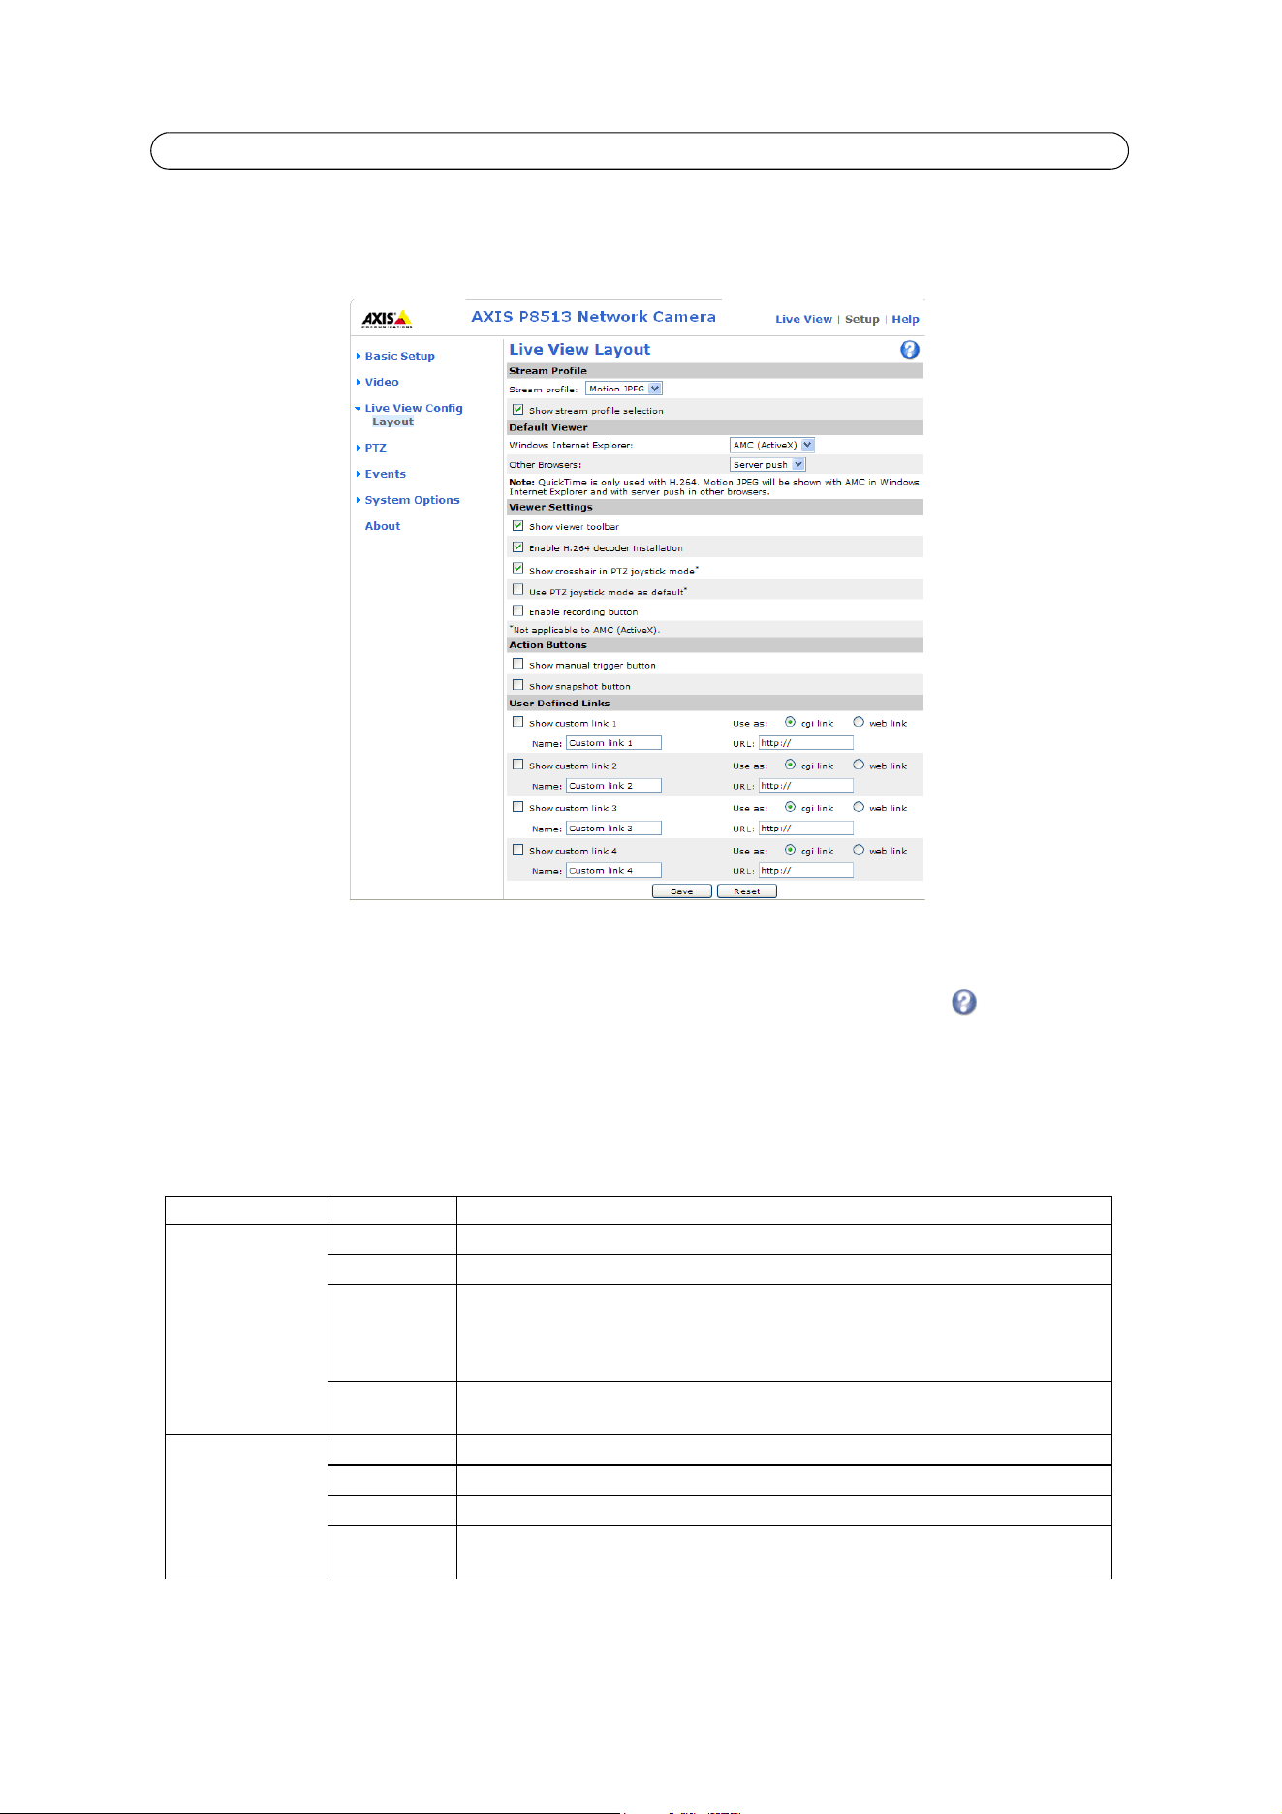The height and width of the screenshot is (1814, 1282).
Task: Select cgi link for custom link 4
Action: coord(791,850)
